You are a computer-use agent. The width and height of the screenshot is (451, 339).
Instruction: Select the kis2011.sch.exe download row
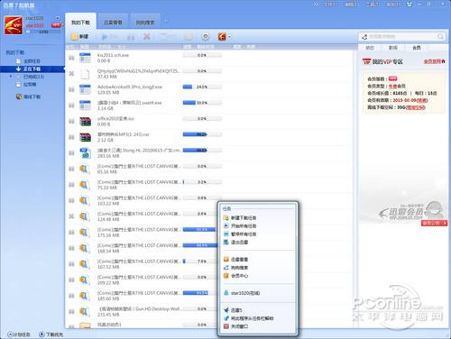[x=209, y=58]
